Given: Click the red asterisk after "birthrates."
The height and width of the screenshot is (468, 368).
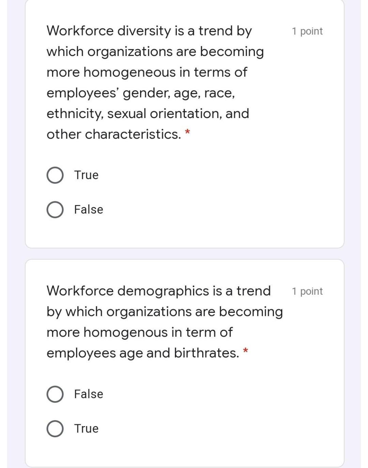Looking at the screenshot, I should [x=245, y=351].
